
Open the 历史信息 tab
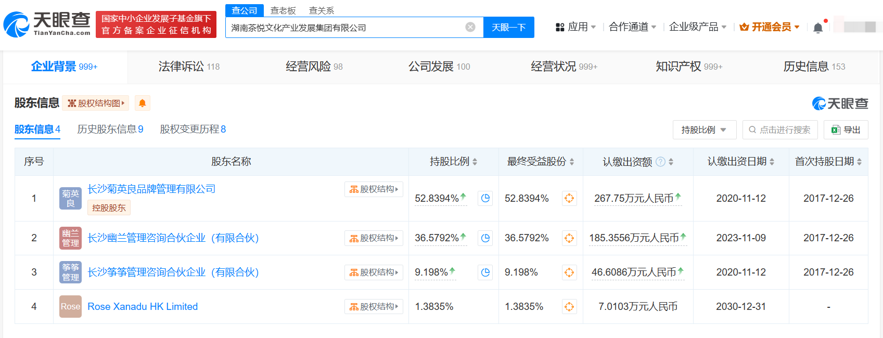814,67
